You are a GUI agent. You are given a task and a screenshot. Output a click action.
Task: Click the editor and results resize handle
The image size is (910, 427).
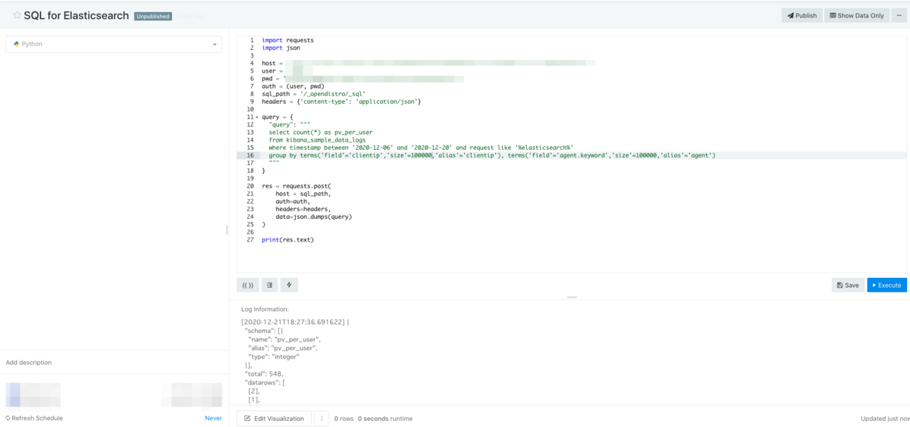click(x=572, y=297)
